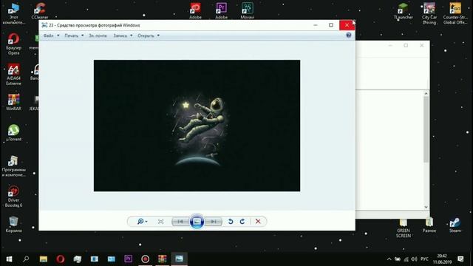This screenshot has height=266, width=473.
Task: Maximize the Photo Viewer window
Action: (331, 25)
